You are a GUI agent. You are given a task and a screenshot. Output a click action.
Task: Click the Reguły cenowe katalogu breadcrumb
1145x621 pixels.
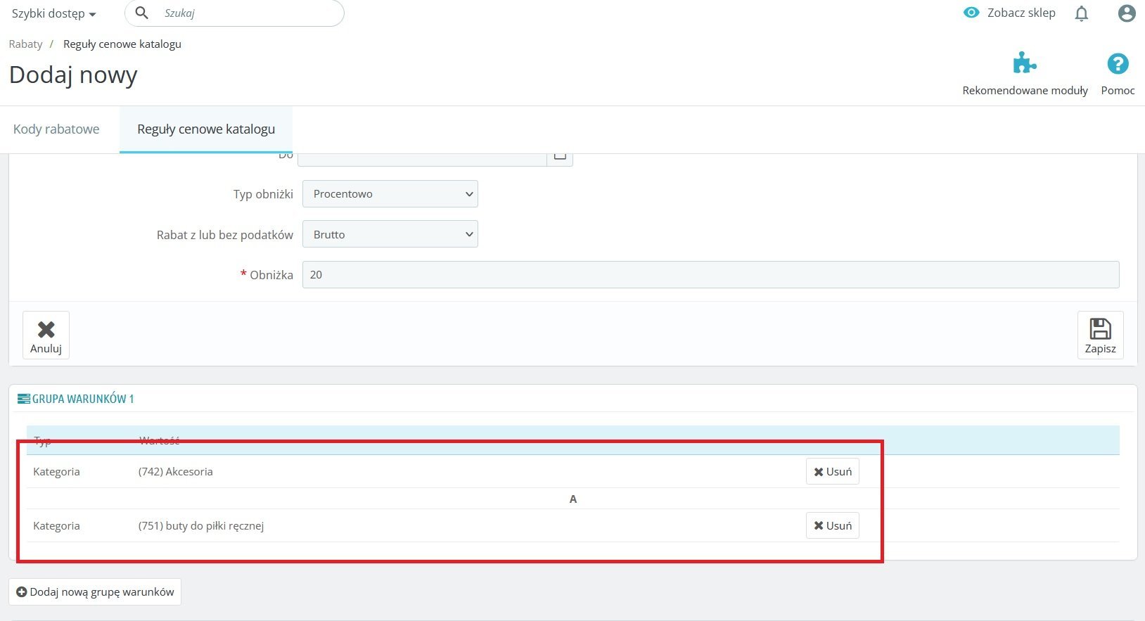122,44
